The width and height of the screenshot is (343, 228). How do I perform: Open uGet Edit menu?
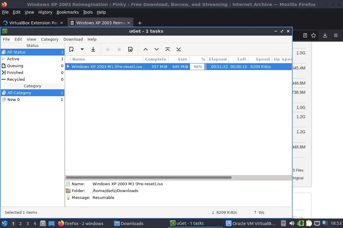(18, 39)
